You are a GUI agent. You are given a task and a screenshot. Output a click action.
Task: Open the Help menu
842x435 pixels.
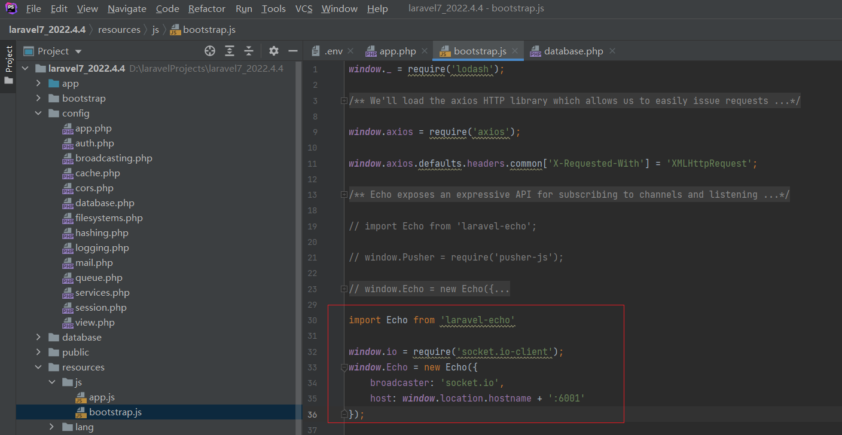[x=377, y=9]
